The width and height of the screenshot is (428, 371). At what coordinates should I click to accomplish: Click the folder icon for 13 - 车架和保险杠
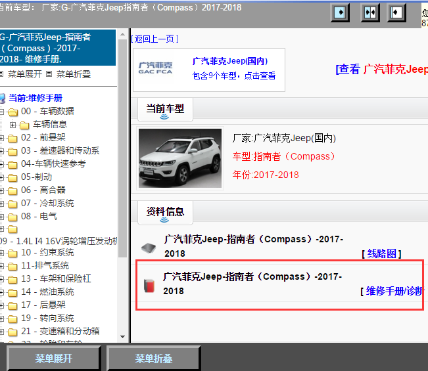click(x=12, y=280)
